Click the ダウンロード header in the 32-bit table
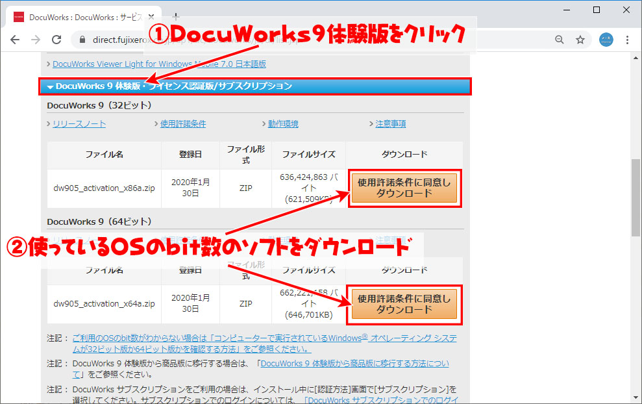 (404, 155)
